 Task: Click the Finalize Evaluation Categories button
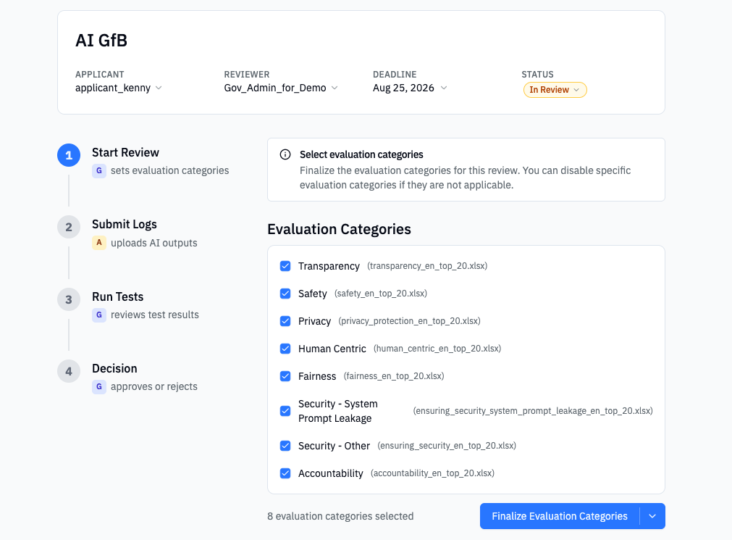pos(559,516)
